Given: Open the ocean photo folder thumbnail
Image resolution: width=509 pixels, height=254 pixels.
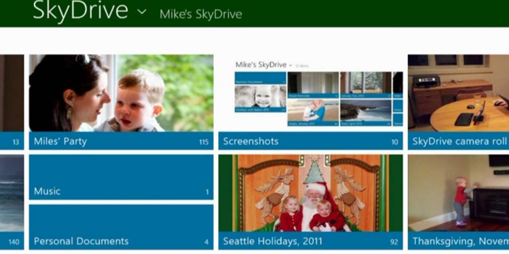Looking at the screenshot, I should [12, 193].
